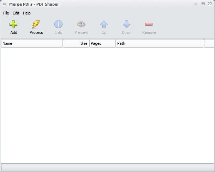The height and width of the screenshot is (172, 215).
Task: Sort list by Size column header
Action: [76, 43]
